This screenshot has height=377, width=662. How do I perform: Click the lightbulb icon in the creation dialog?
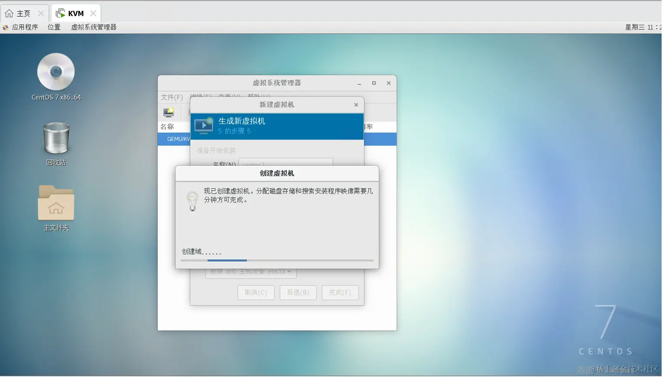coord(192,201)
